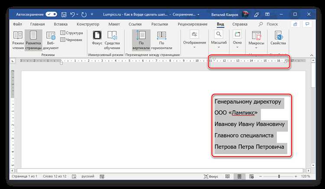Click horizontal scrollbar right arrow
This screenshot has width=325, height=189.
[309, 171]
